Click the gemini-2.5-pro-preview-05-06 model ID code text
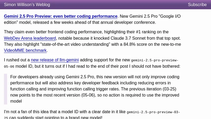Viewport: 211px width, 119px height. 155,61
